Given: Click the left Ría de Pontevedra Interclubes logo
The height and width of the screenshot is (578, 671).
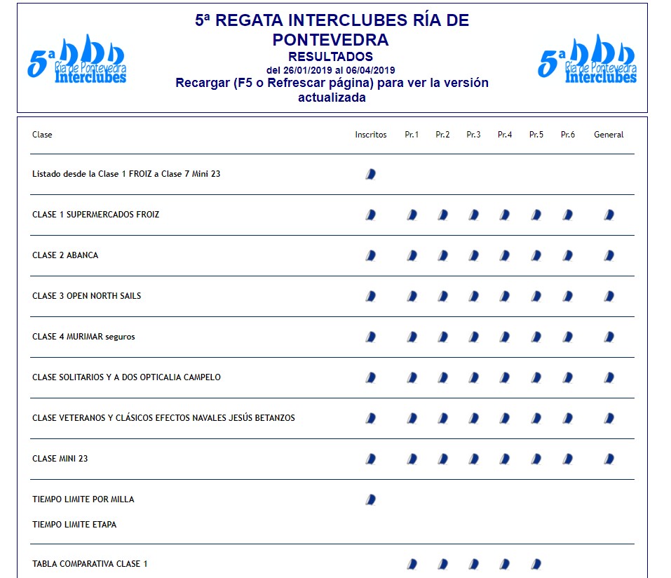Looking at the screenshot, I should [77, 60].
